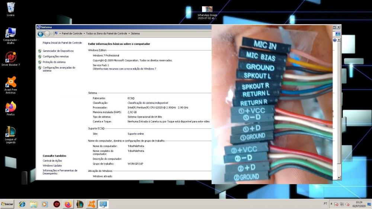Image resolution: width=372 pixels, height=209 pixels.
Task: Open Avast from taskbar
Action: (92, 204)
